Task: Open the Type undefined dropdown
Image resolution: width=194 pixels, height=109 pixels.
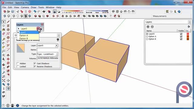Action: click(57, 54)
